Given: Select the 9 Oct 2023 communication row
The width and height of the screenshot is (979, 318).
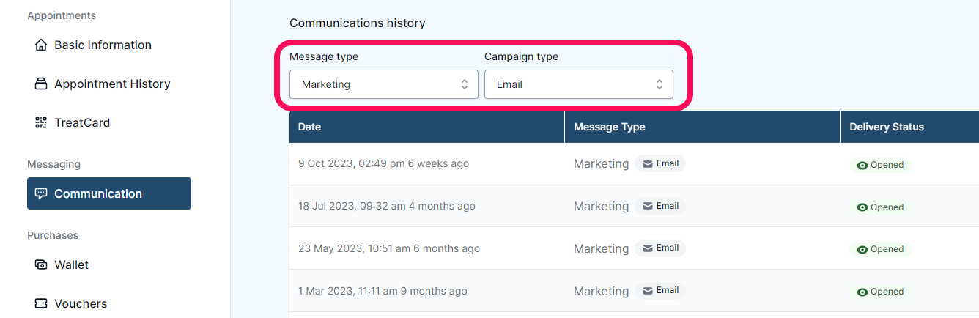Looking at the screenshot, I should pos(634,164).
